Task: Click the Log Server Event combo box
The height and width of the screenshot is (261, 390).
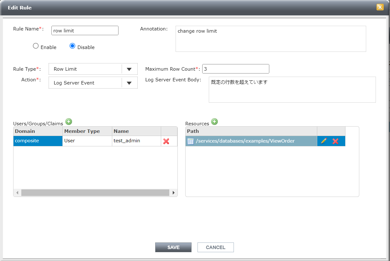Action: (93, 83)
